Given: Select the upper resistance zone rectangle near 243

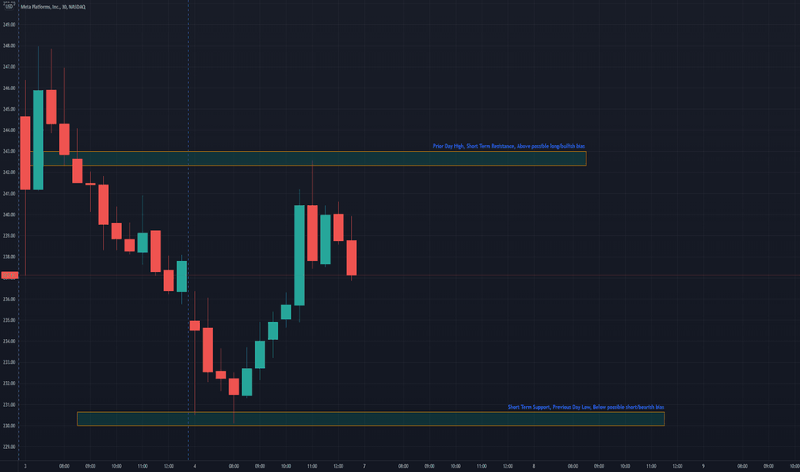Looking at the screenshot, I should point(308,158).
